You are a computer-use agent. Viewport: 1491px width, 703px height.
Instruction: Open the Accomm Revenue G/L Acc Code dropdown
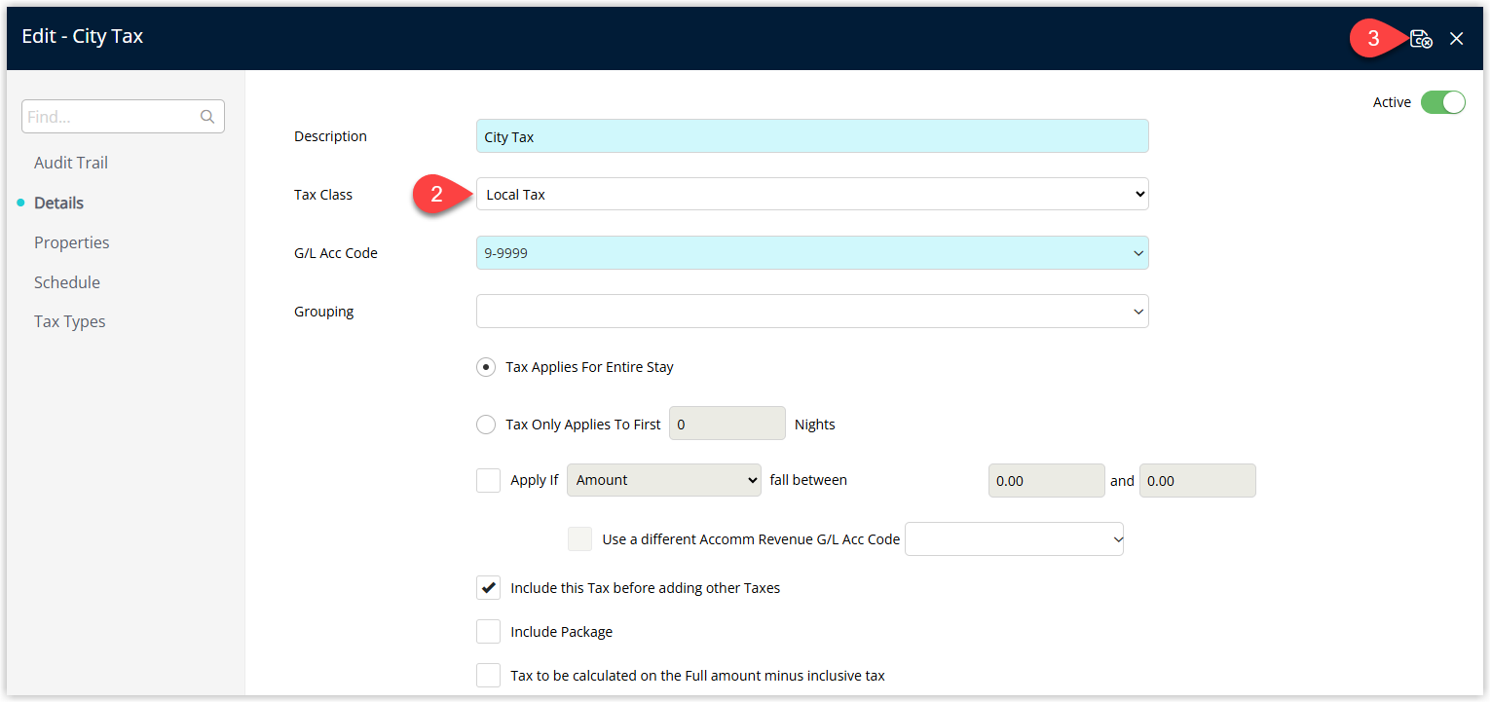click(1014, 539)
